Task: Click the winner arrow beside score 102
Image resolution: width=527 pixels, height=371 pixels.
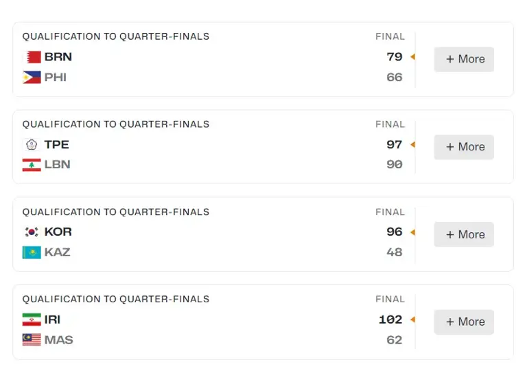Action: (412, 319)
